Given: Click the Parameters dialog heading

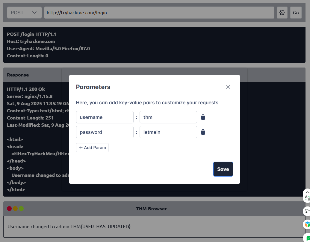Looking at the screenshot, I should pyautogui.click(x=93, y=87).
